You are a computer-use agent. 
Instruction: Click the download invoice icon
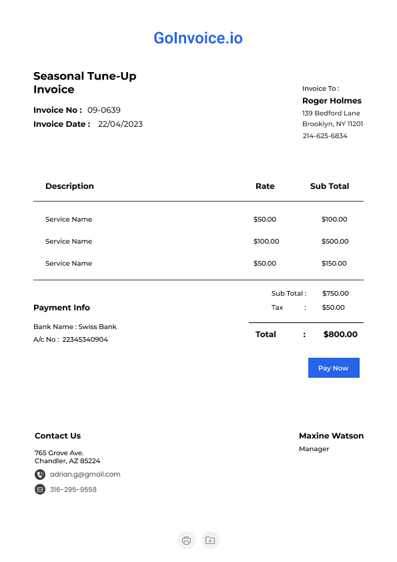coord(210,540)
